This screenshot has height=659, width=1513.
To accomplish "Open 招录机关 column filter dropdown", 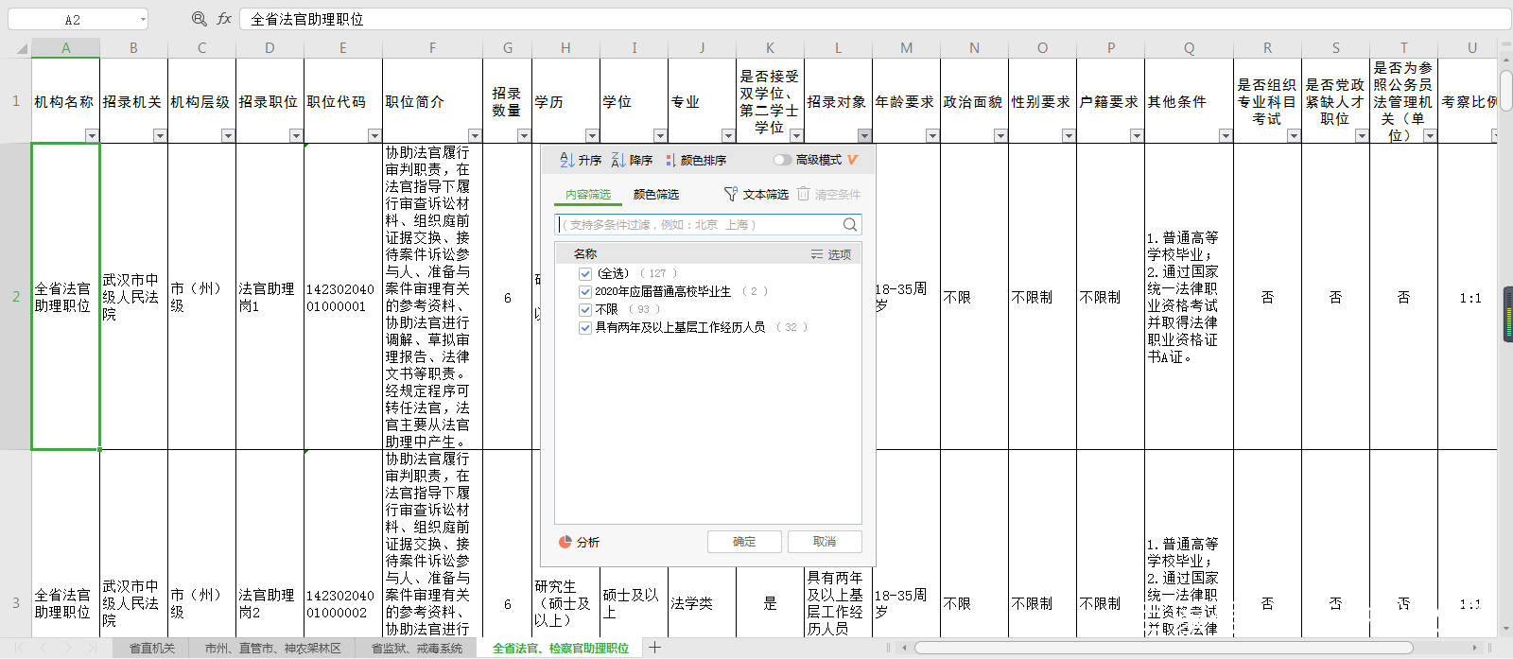I will tap(160, 135).
